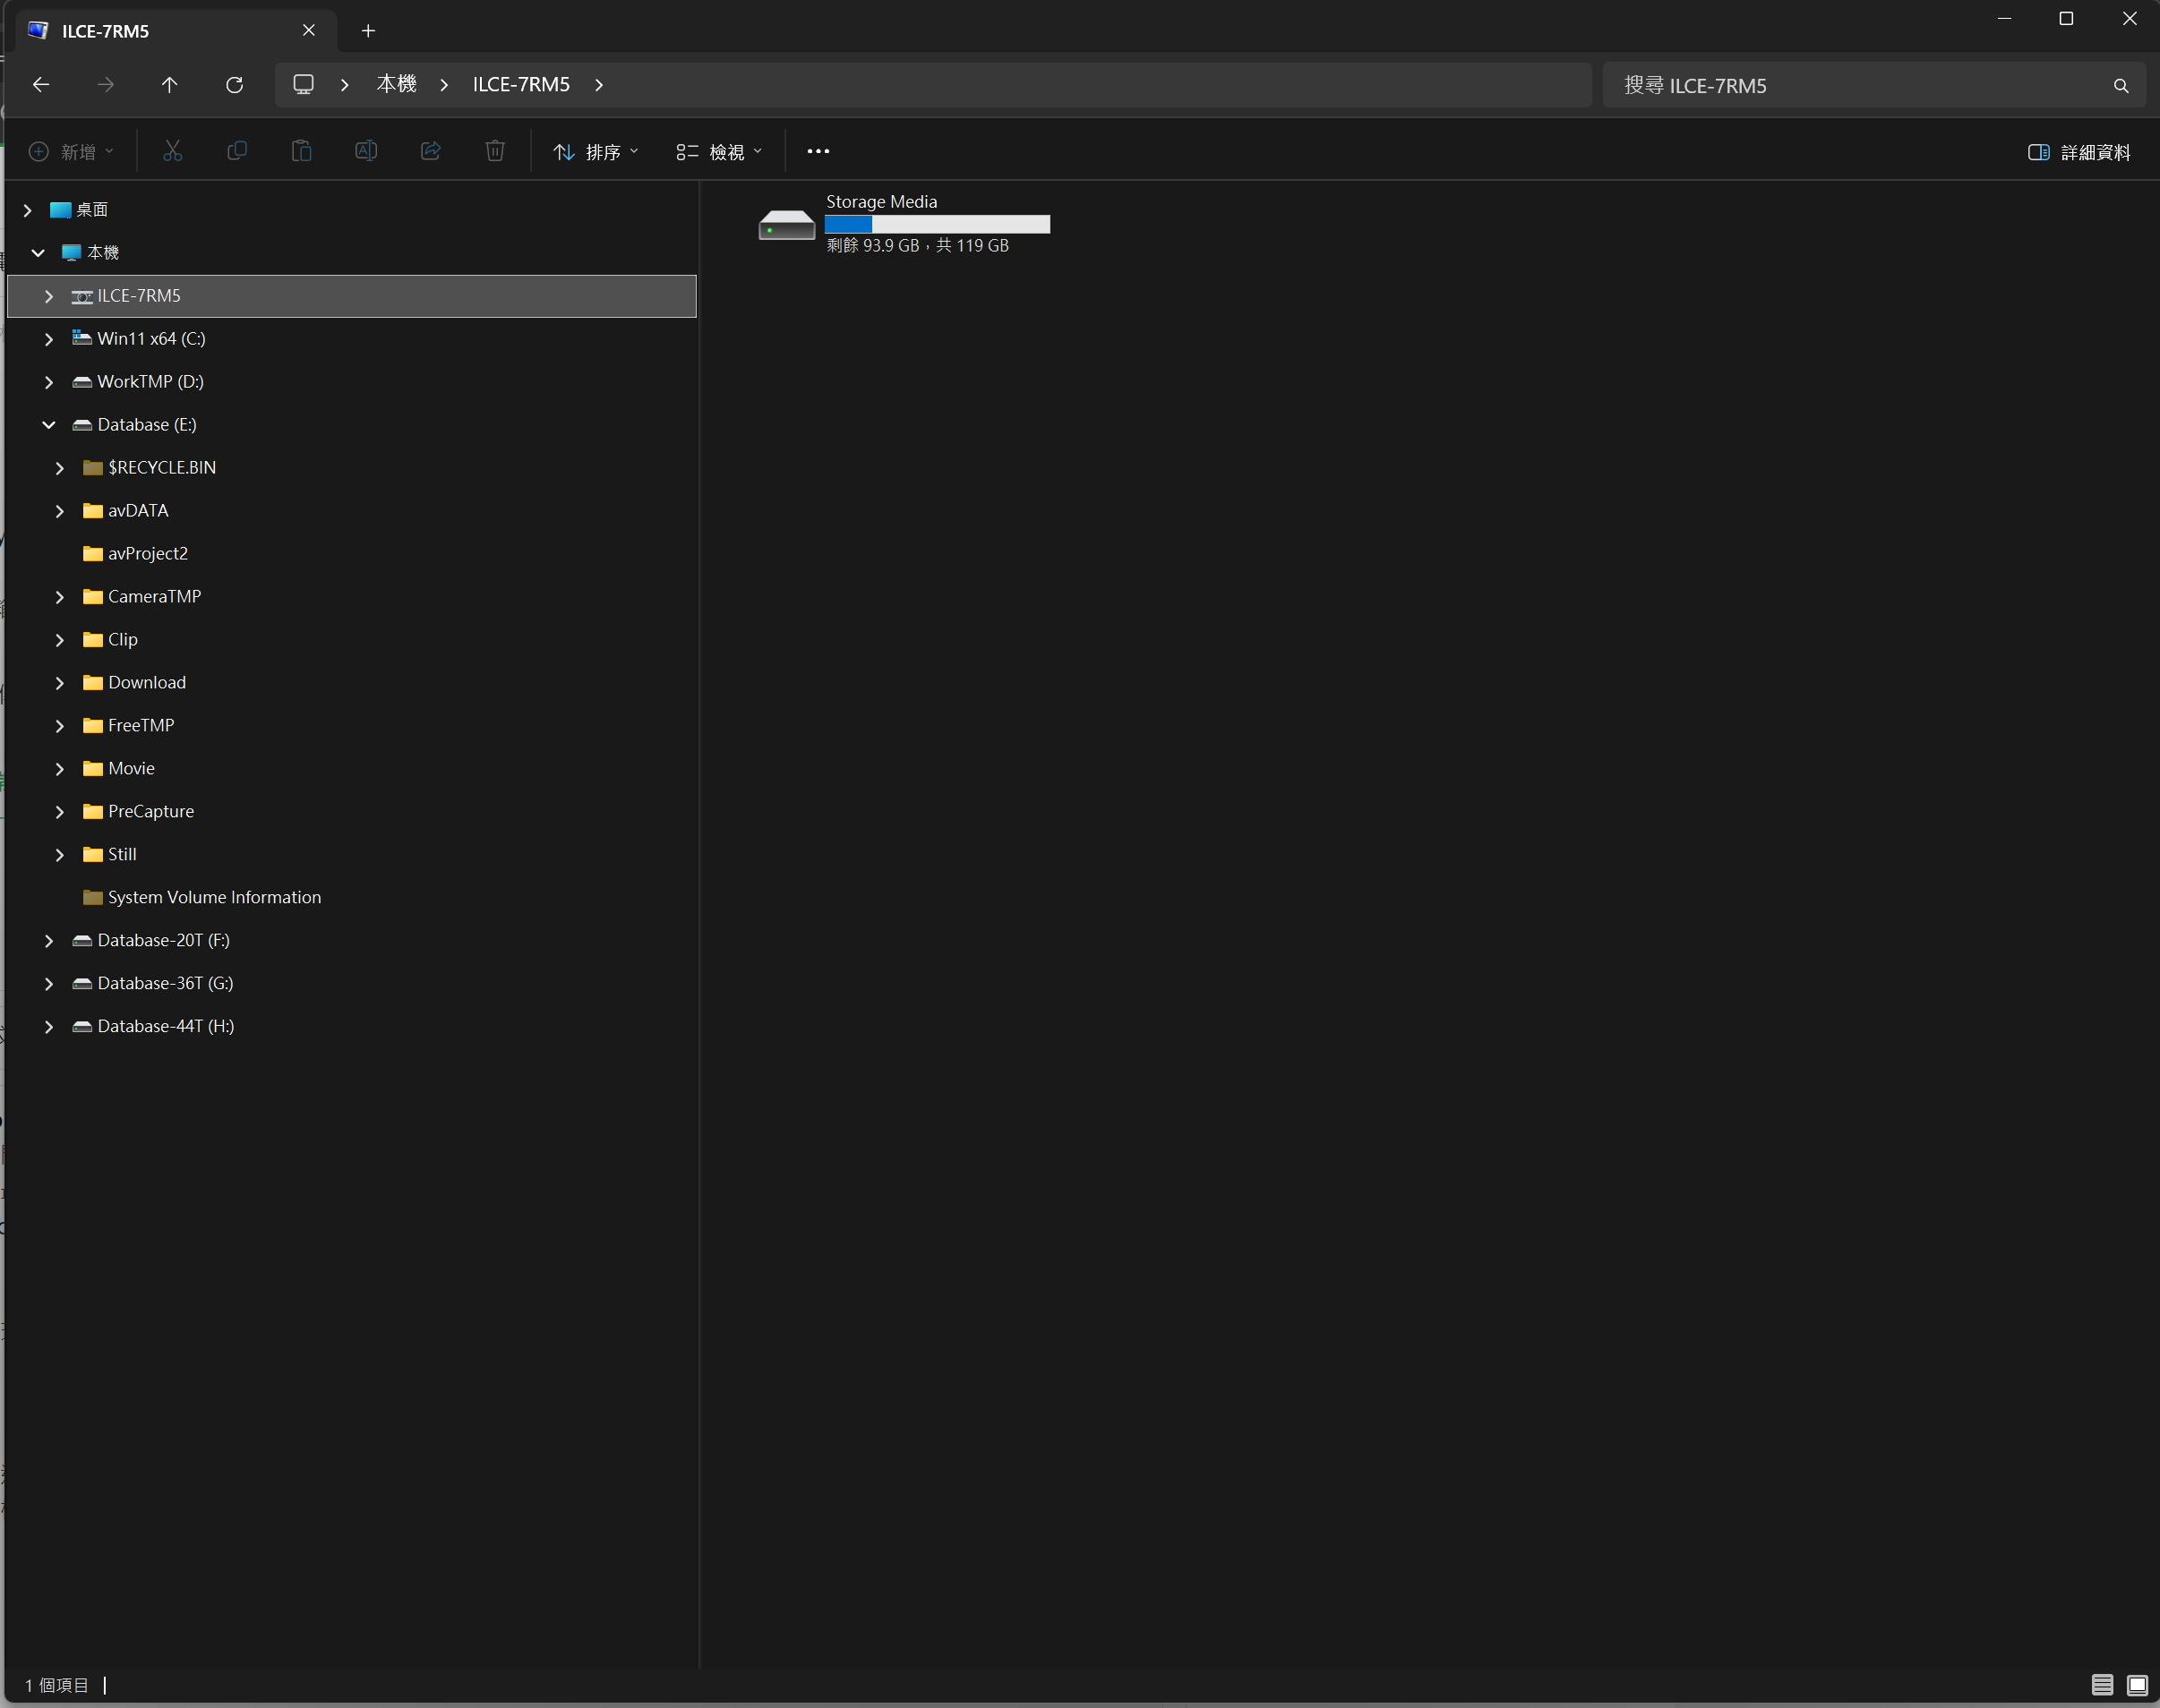Expand the Clip folder

60,640
